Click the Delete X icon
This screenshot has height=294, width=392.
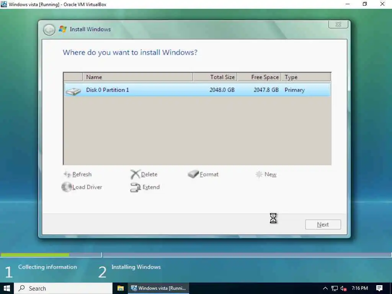135,174
